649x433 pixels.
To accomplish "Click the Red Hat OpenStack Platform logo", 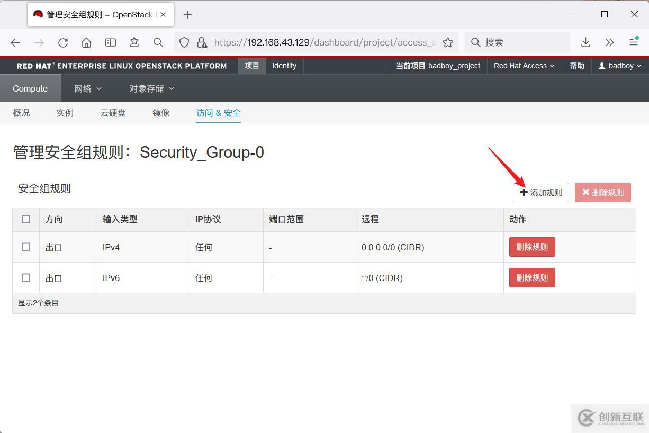I will pyautogui.click(x=122, y=66).
